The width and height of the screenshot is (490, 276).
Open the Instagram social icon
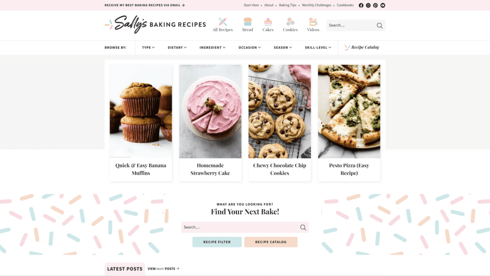coord(368,5)
